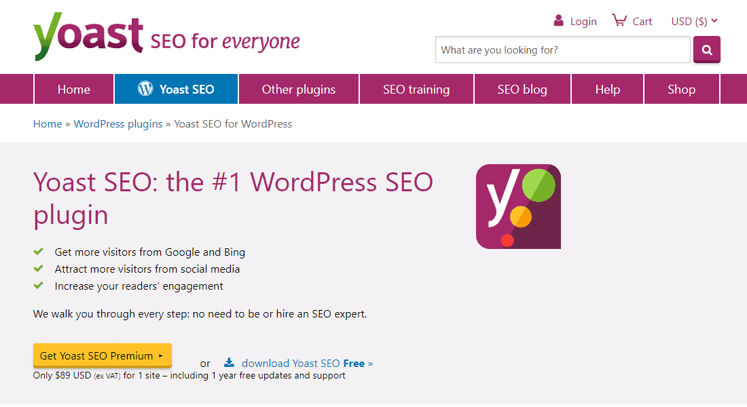Select the Yoast SEO navigation tab
The height and width of the screenshot is (407, 747).
(x=176, y=89)
